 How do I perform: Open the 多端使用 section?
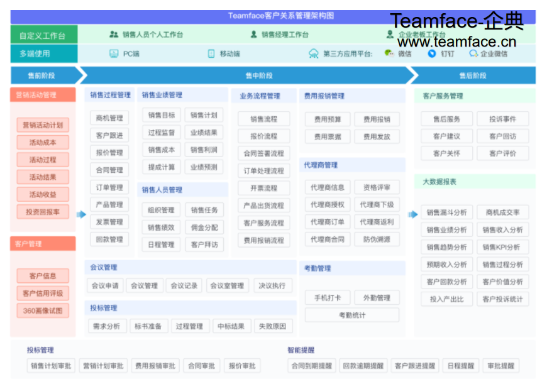point(44,53)
